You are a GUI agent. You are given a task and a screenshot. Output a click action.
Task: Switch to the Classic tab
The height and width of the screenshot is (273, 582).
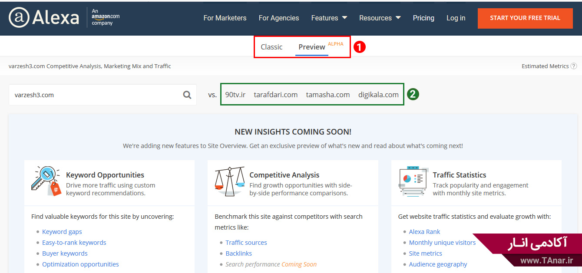click(271, 47)
